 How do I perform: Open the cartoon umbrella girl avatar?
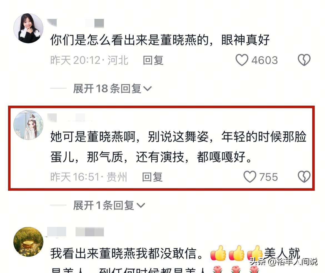click(28, 125)
